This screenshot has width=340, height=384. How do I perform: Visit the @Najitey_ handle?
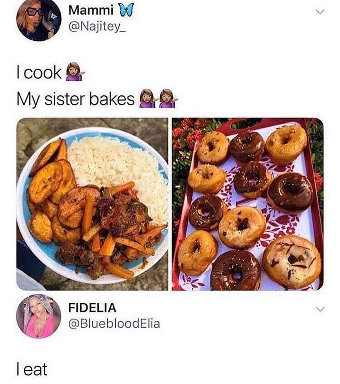[x=97, y=27]
